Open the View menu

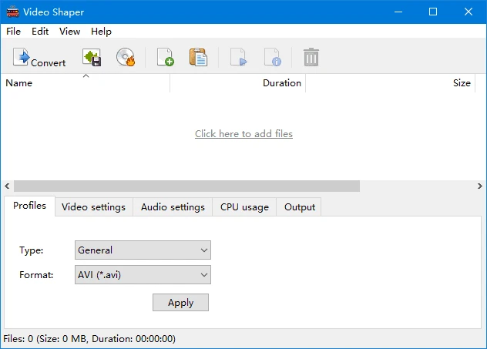(x=69, y=32)
